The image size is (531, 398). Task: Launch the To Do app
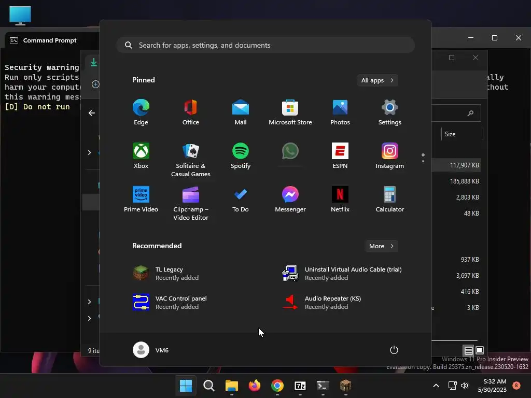(x=241, y=200)
